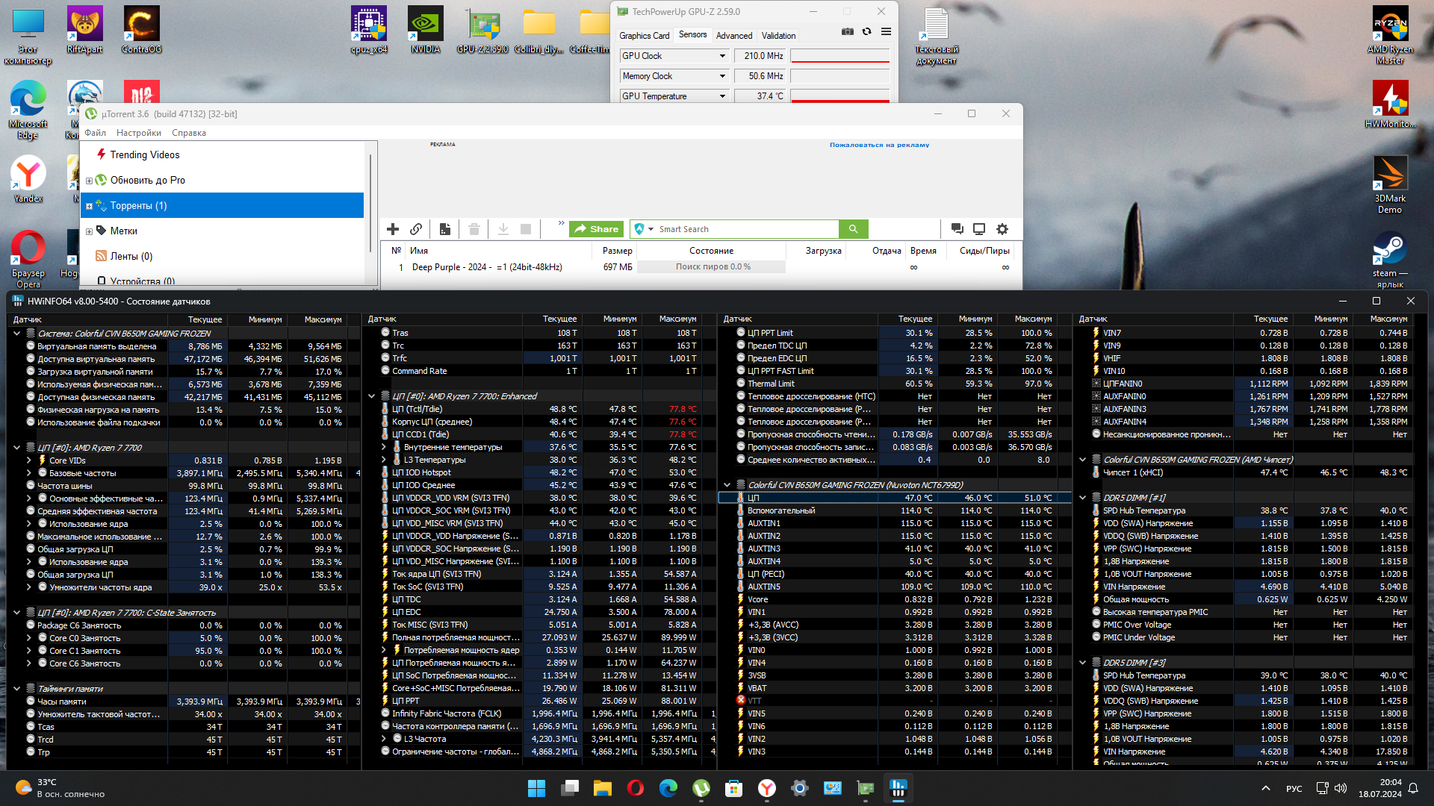Click the add torrent plus icon
This screenshot has width=1434, height=806.
pyautogui.click(x=393, y=229)
